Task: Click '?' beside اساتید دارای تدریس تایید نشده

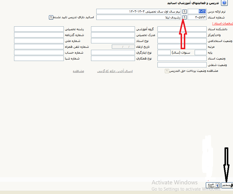Action: (51, 17)
